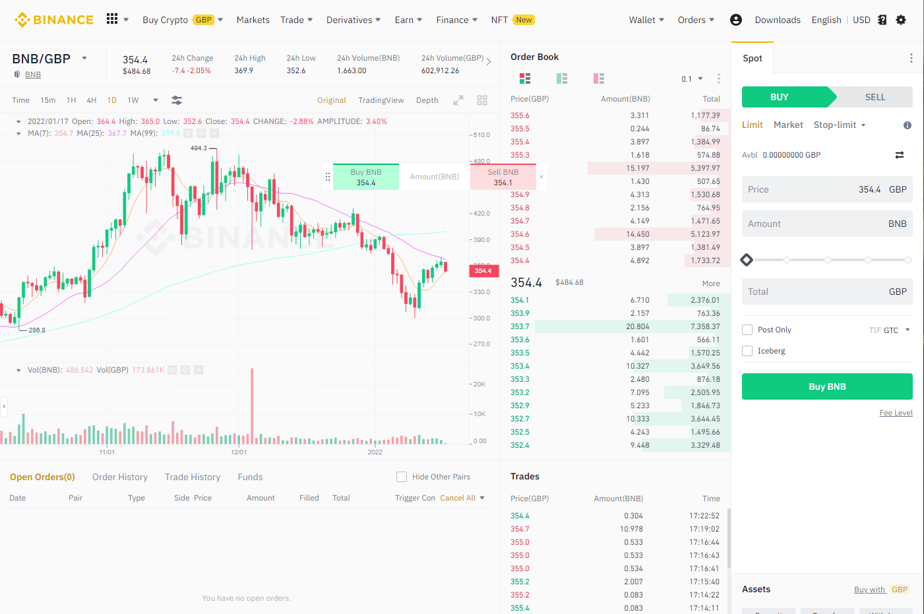The width and height of the screenshot is (924, 614).
Task: Select the Buy and Sell order book view
Action: point(525,78)
